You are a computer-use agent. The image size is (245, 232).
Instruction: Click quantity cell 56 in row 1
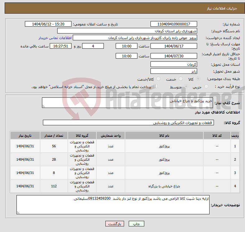click(x=54, y=146)
